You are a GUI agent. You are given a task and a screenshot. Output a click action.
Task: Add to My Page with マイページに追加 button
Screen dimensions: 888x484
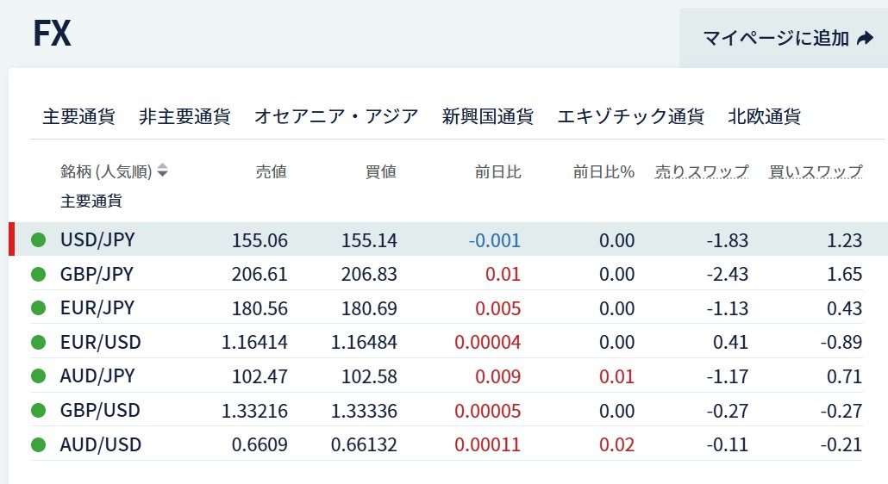[x=784, y=39]
